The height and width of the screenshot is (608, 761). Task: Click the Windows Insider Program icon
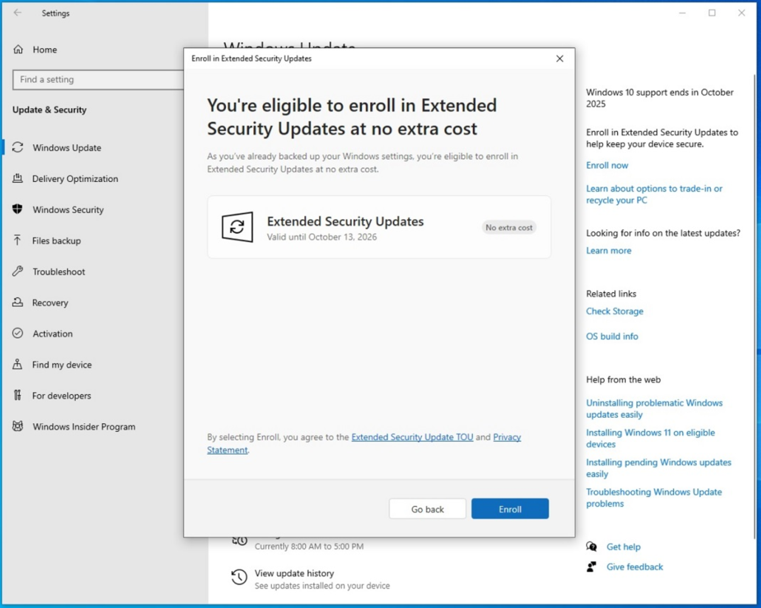point(18,426)
